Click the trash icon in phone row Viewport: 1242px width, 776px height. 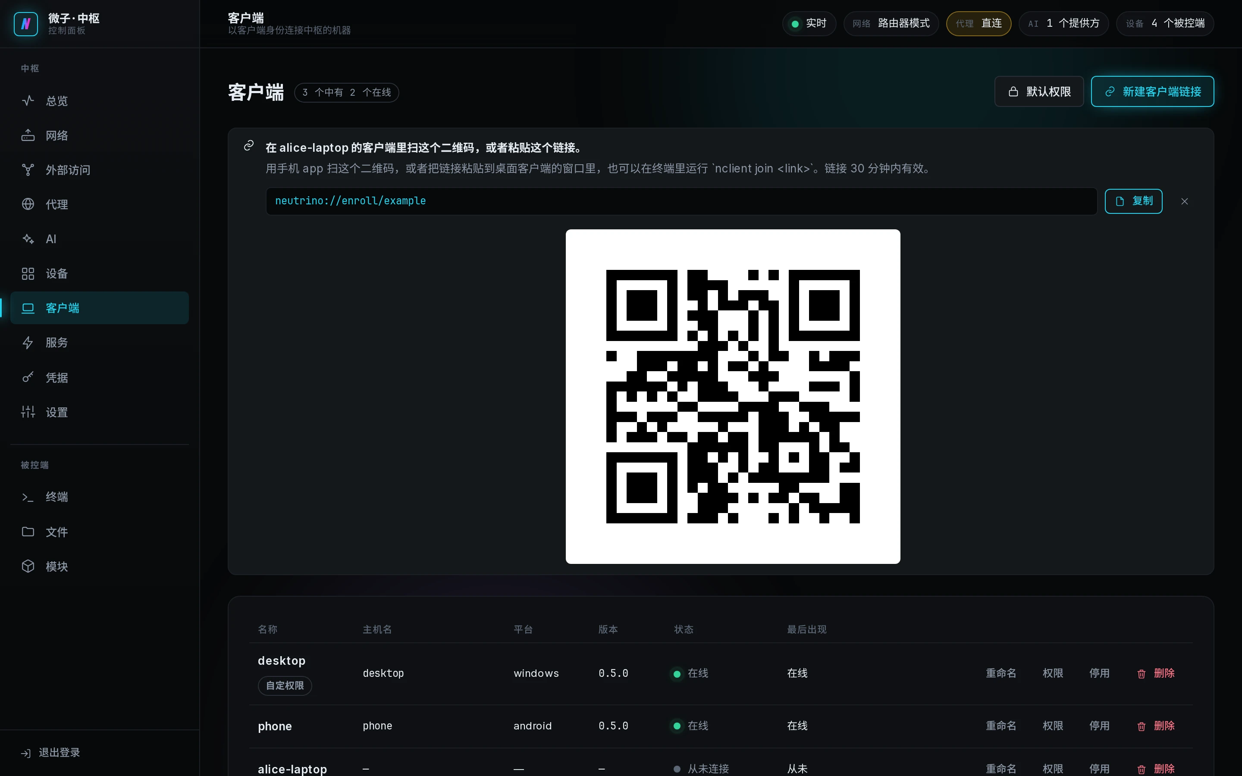tap(1142, 726)
